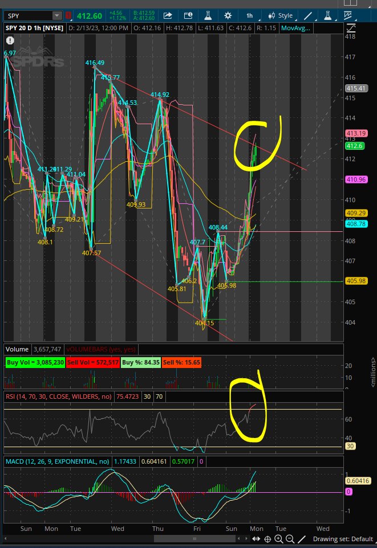Click the scroll right arrow at bottom

coord(245,538)
